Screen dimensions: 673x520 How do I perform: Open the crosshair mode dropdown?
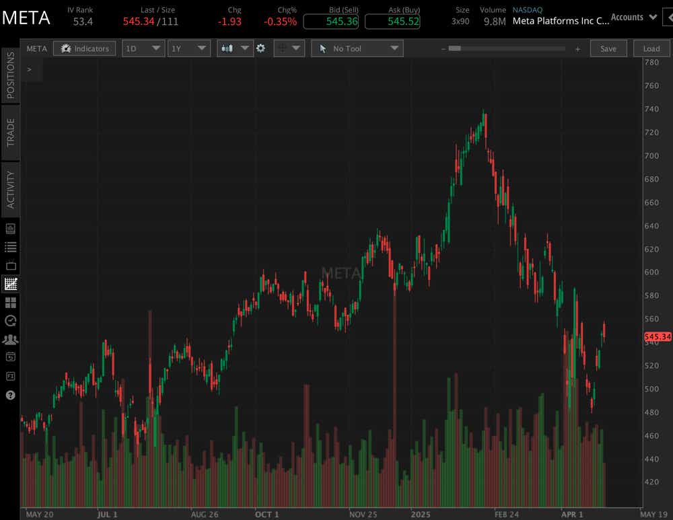(289, 48)
